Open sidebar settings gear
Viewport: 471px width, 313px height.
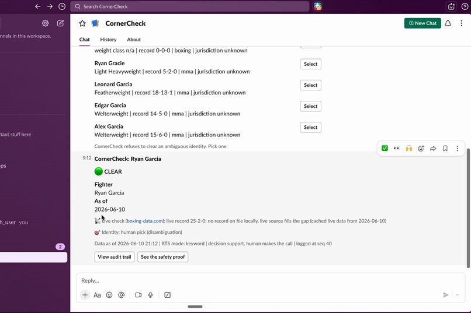coord(46,23)
